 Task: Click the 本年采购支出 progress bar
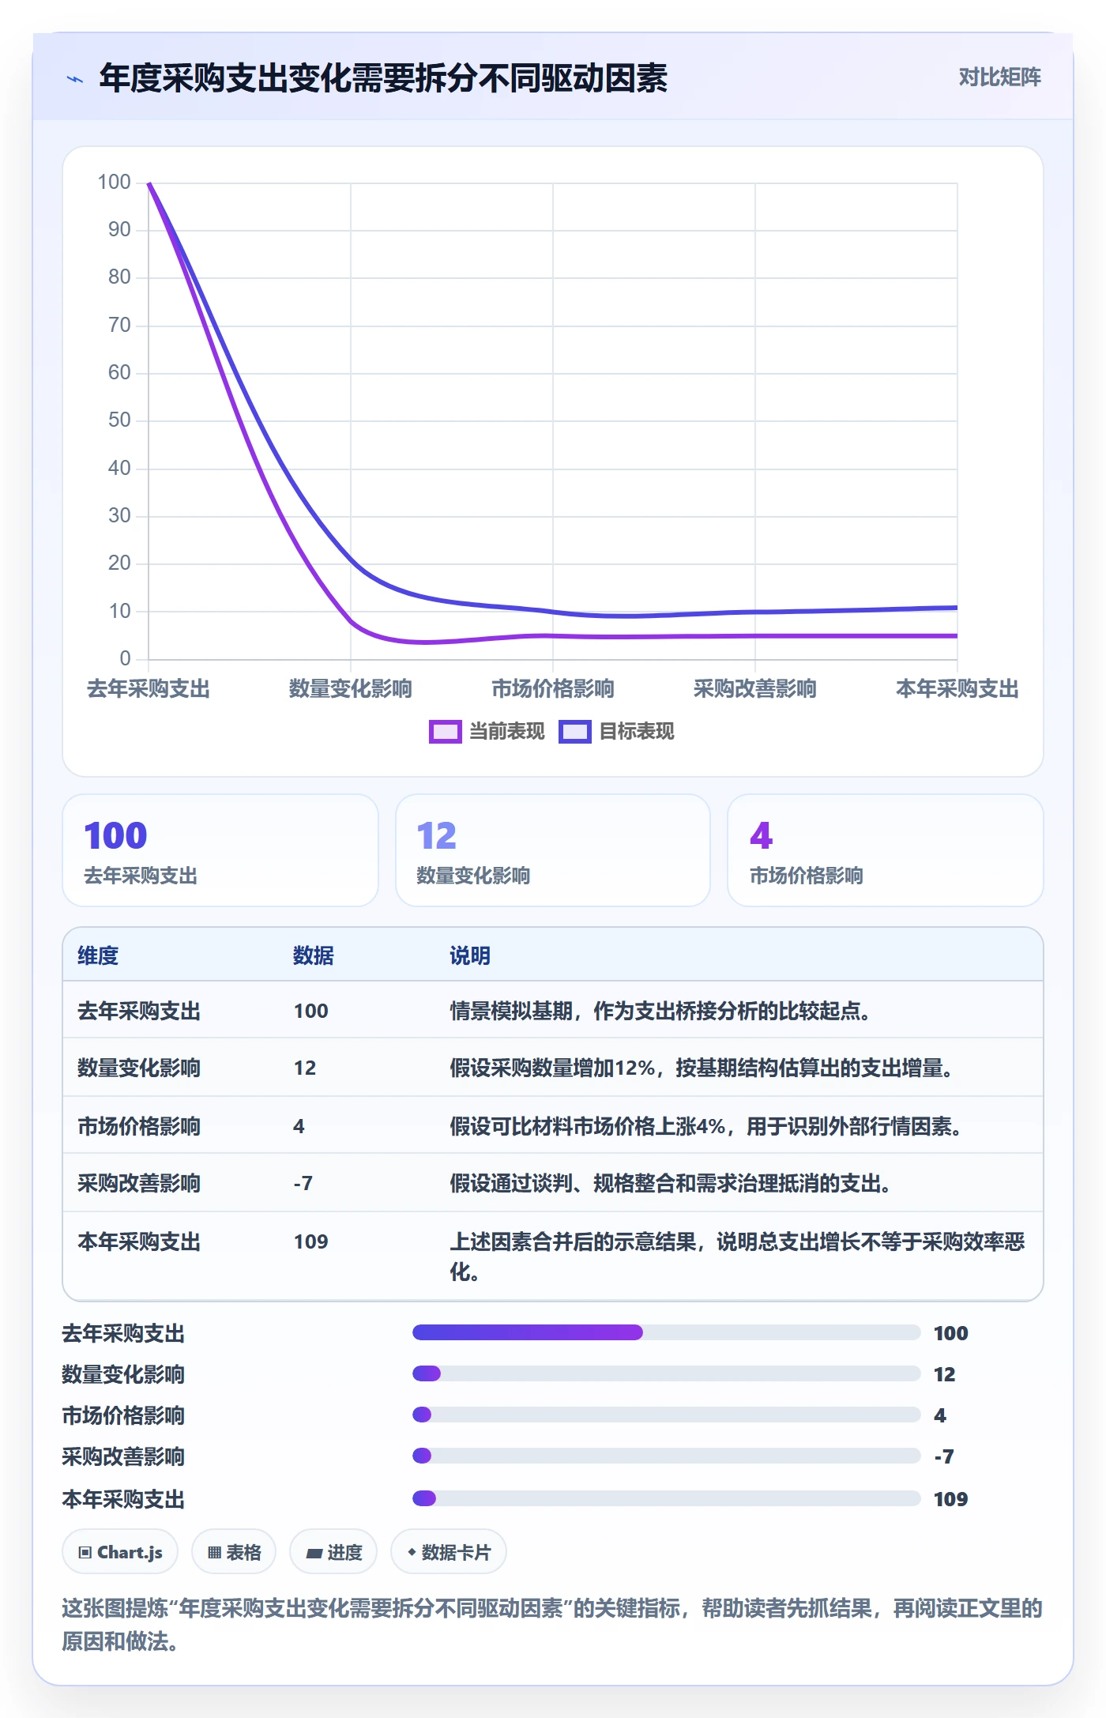click(x=667, y=1498)
